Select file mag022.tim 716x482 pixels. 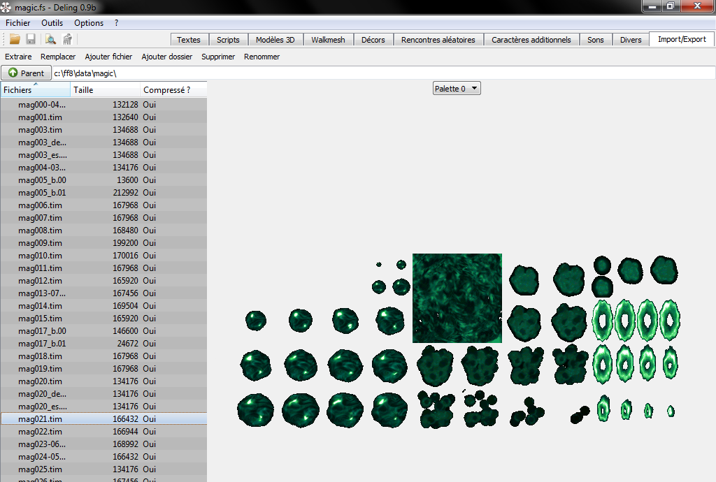103,432
